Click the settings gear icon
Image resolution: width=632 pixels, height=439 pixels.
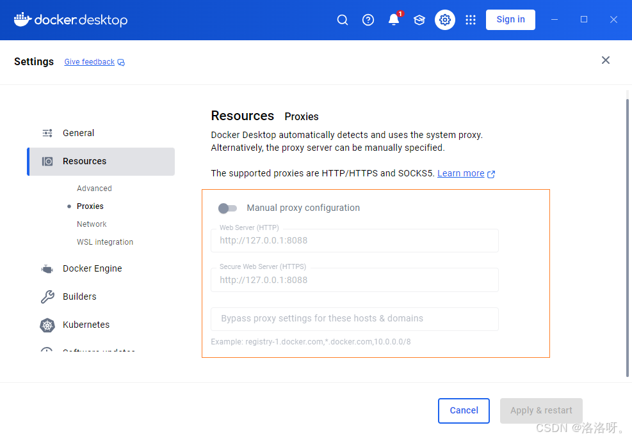point(445,20)
